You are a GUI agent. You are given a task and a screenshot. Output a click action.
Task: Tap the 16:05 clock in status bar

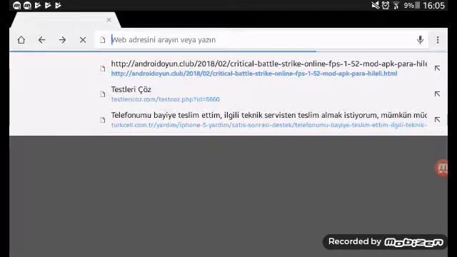point(433,5)
